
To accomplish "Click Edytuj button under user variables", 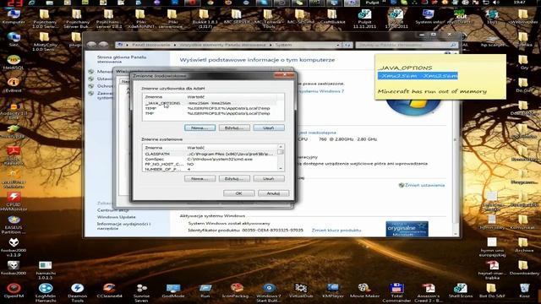I will point(234,128).
